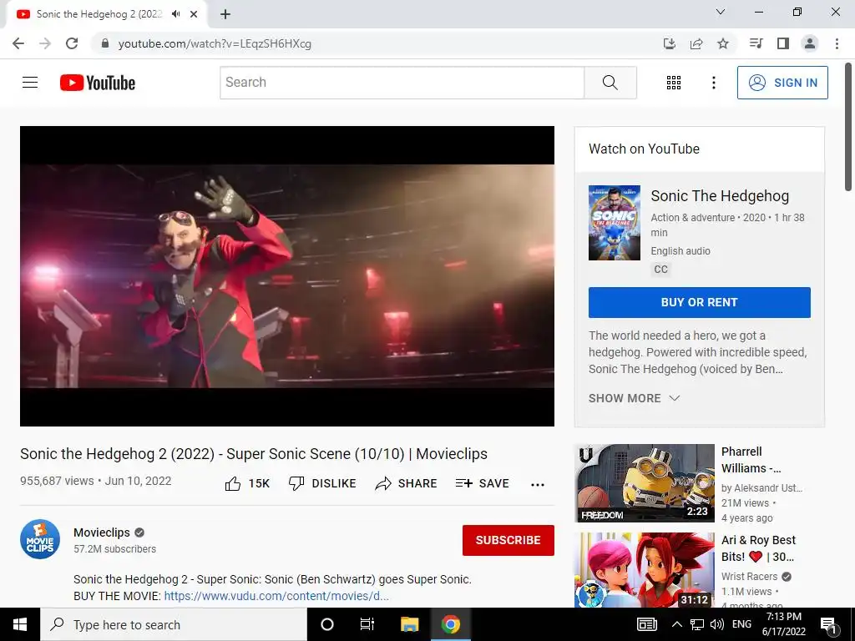Click Buy or Rent button
The width and height of the screenshot is (855, 641).
(699, 302)
